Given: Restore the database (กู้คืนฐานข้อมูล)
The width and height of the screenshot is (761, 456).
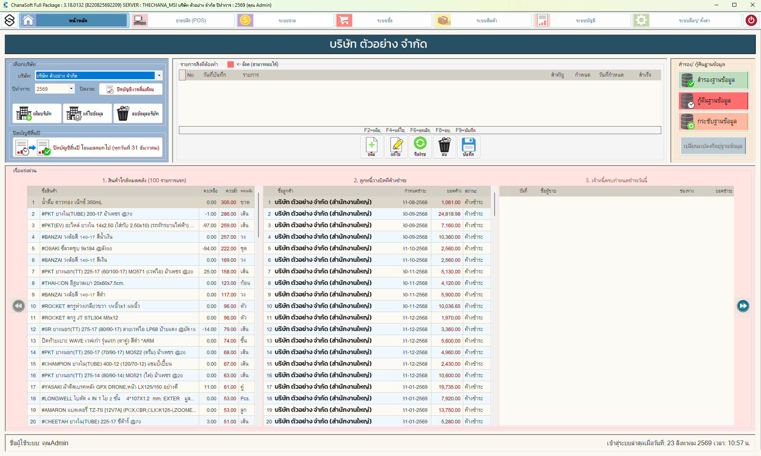Looking at the screenshot, I should [x=713, y=101].
